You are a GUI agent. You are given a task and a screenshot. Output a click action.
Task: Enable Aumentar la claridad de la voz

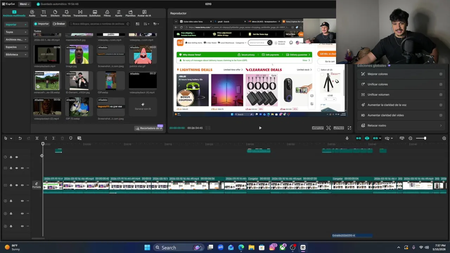(441, 105)
